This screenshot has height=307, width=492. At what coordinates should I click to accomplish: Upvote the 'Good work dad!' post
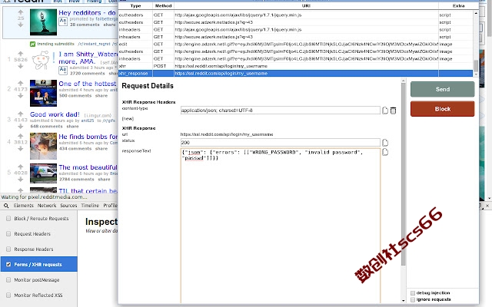coord(21,114)
